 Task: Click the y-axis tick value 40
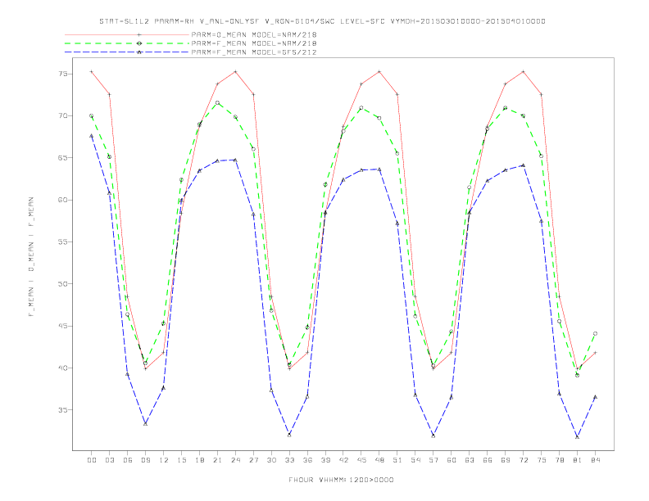tap(63, 368)
